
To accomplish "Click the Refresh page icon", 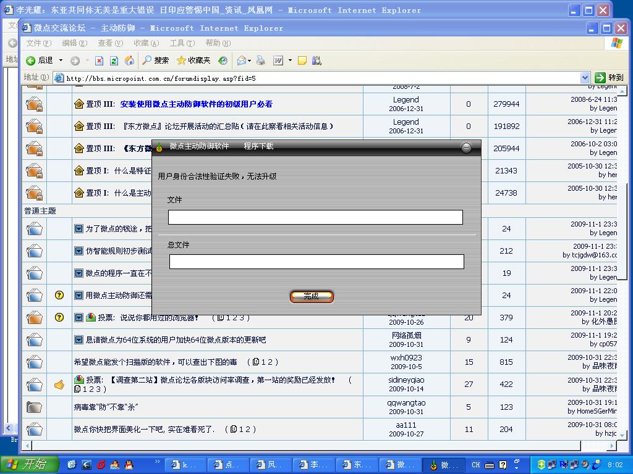I will tap(114, 60).
